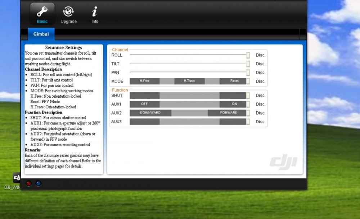Open the Info page icon
360x219 pixels.
(x=95, y=15)
